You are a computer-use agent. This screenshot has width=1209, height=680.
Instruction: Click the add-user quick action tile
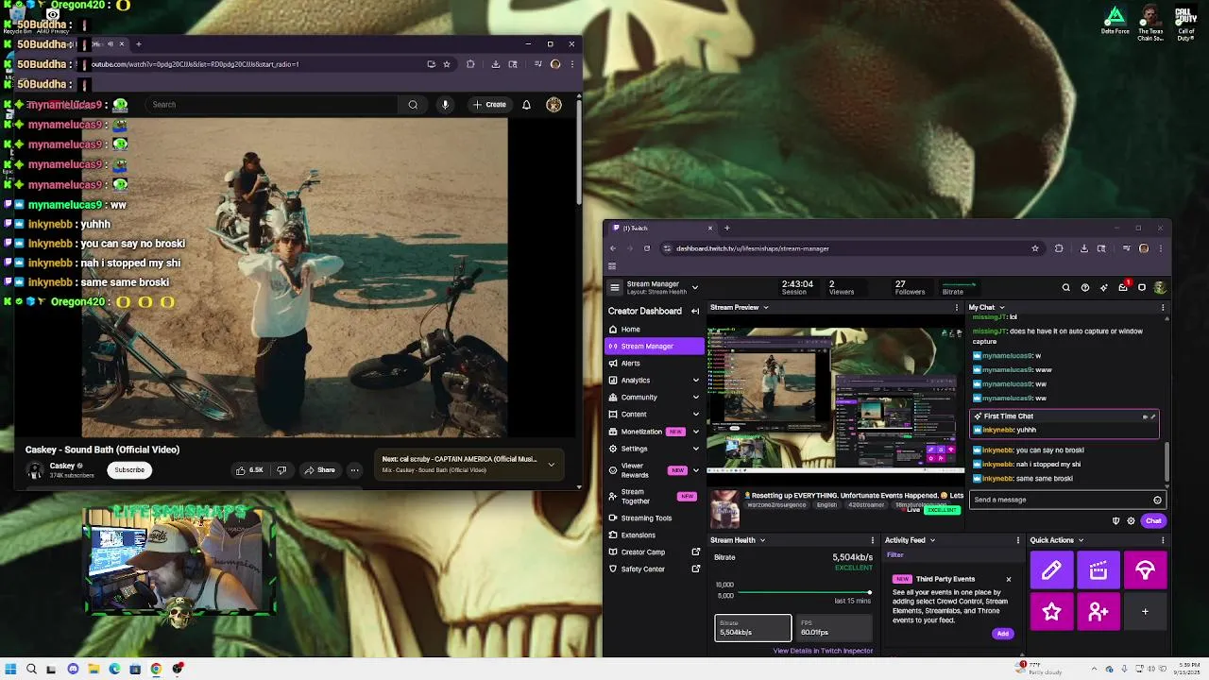click(x=1098, y=612)
